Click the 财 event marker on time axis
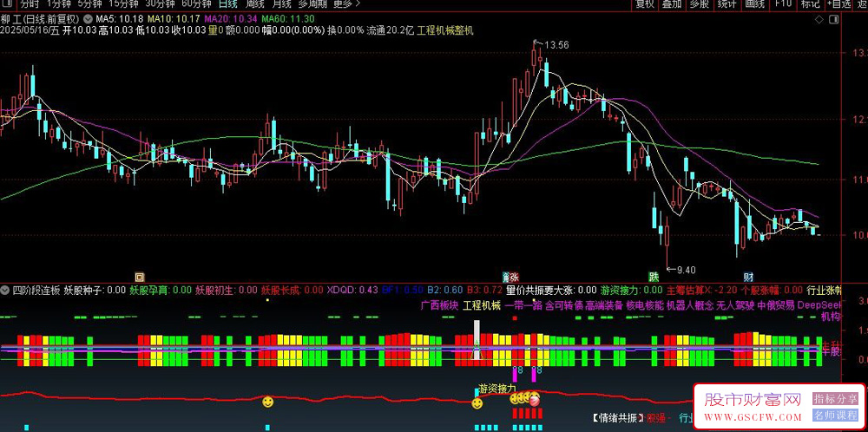 748,276
